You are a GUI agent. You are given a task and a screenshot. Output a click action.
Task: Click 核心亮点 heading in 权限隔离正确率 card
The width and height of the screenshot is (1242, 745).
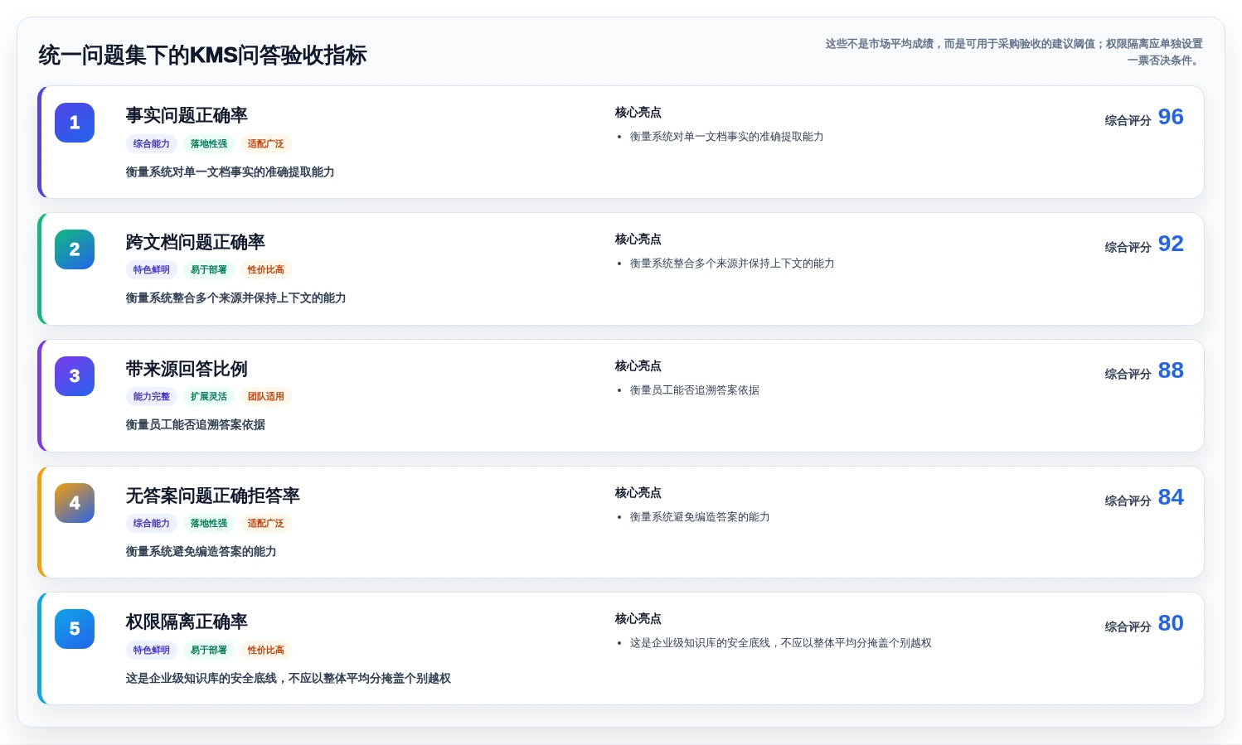638,618
